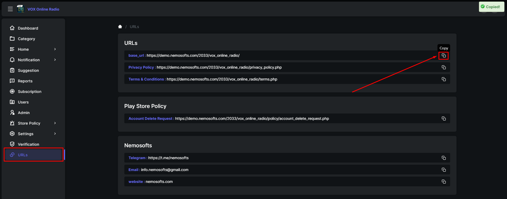
Task: Click the nemosofts.com website text
Action: (159, 182)
